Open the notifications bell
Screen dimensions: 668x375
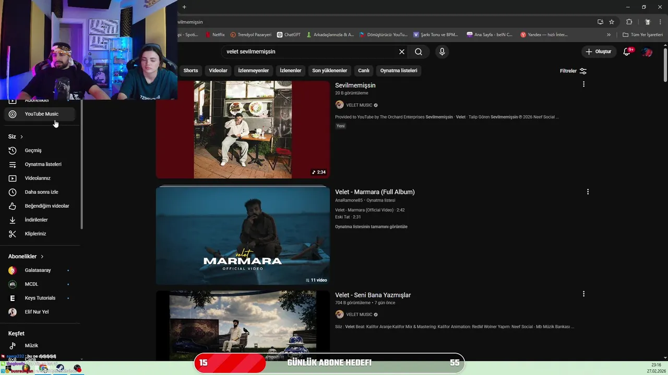point(627,52)
